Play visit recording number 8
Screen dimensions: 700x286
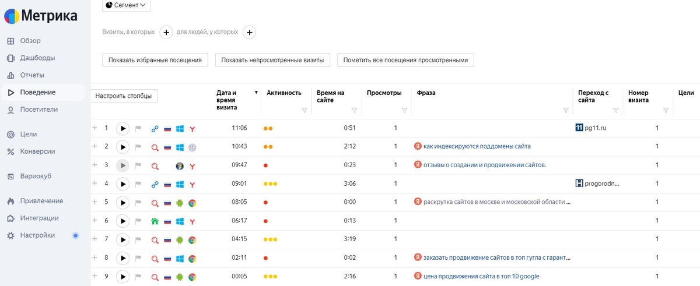click(123, 257)
